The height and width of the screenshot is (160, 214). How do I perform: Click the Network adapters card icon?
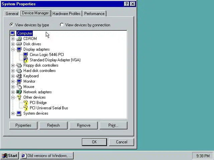tap(19, 92)
